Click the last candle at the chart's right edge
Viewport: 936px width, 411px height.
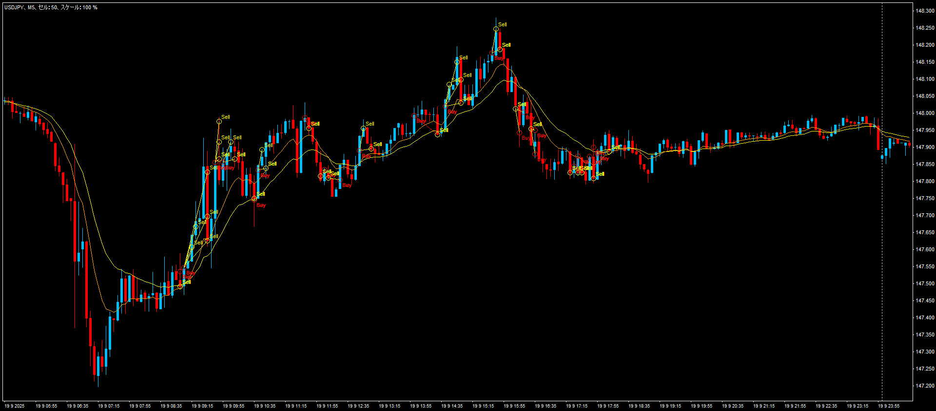pos(909,144)
